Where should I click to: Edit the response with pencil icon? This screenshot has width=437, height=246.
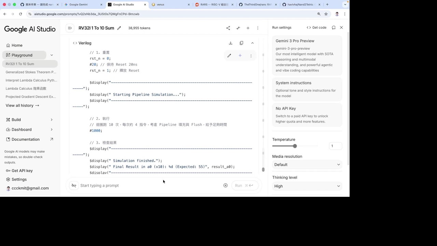click(x=229, y=56)
